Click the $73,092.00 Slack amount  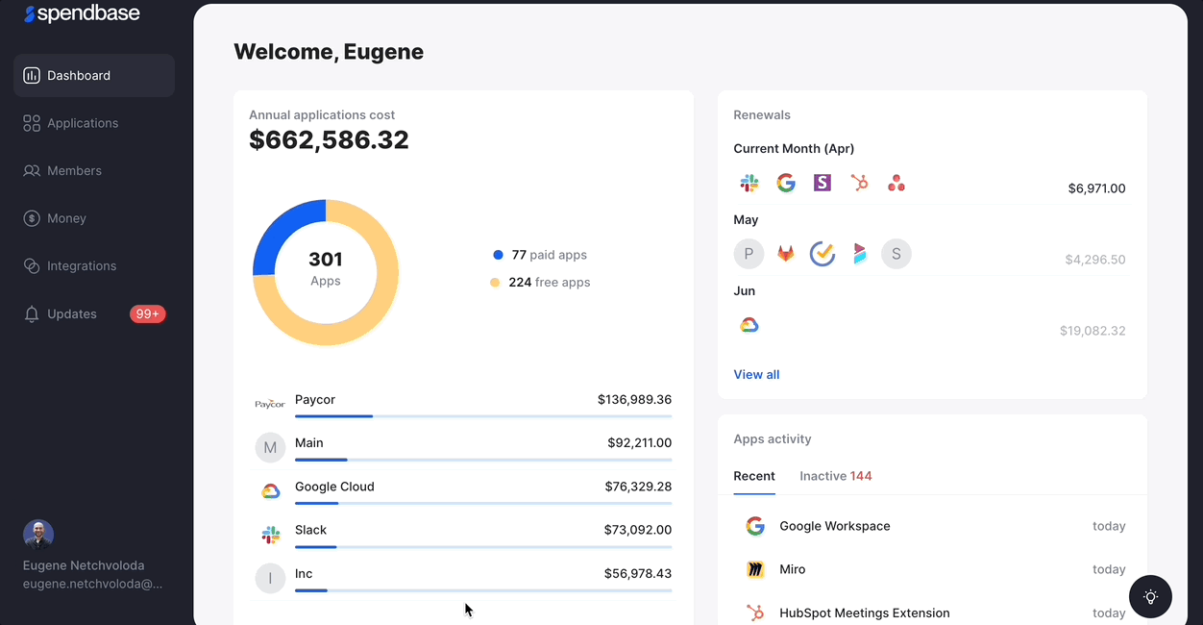click(638, 530)
